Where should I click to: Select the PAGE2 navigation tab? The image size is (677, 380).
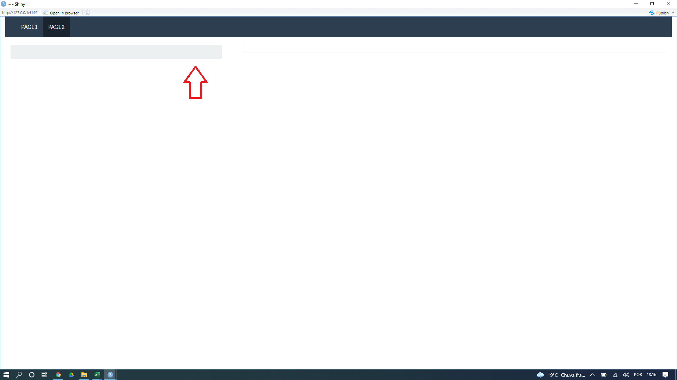[x=56, y=26]
